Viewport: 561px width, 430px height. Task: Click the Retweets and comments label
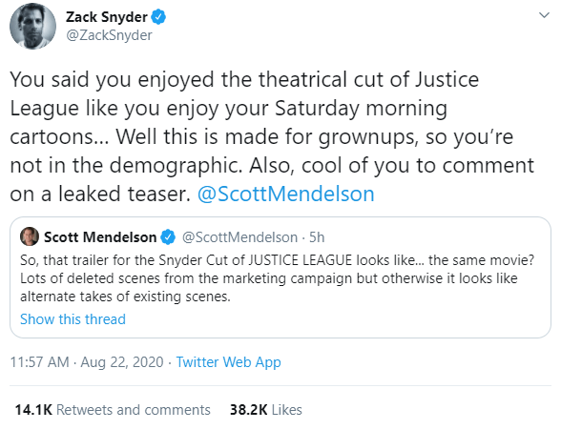click(134, 410)
